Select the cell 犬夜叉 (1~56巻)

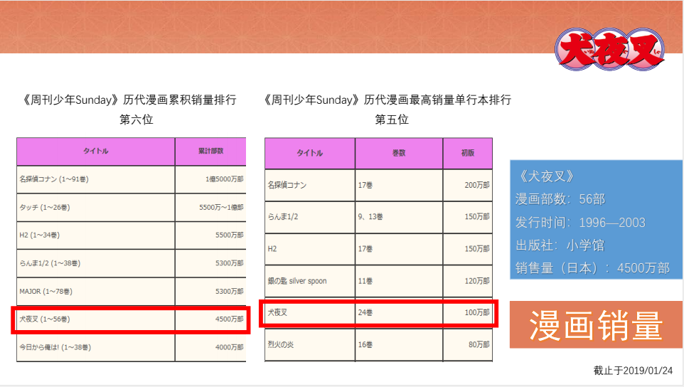click(95, 319)
